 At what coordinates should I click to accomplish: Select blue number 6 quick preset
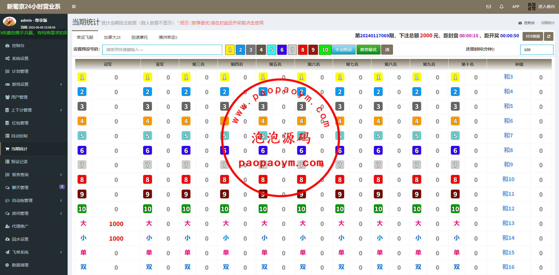tap(282, 50)
